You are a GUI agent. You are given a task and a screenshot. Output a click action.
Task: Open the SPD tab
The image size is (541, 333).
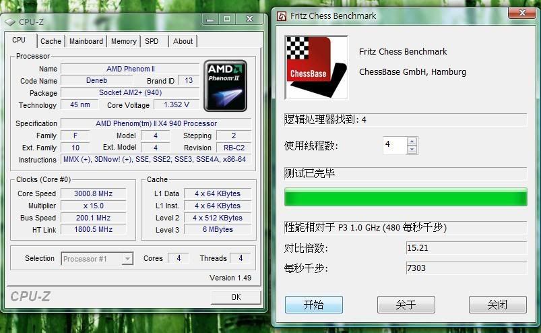tap(152, 41)
